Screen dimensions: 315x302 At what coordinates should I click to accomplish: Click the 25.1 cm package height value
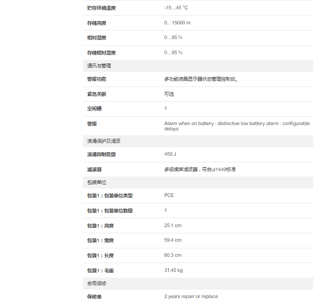coord(173,225)
